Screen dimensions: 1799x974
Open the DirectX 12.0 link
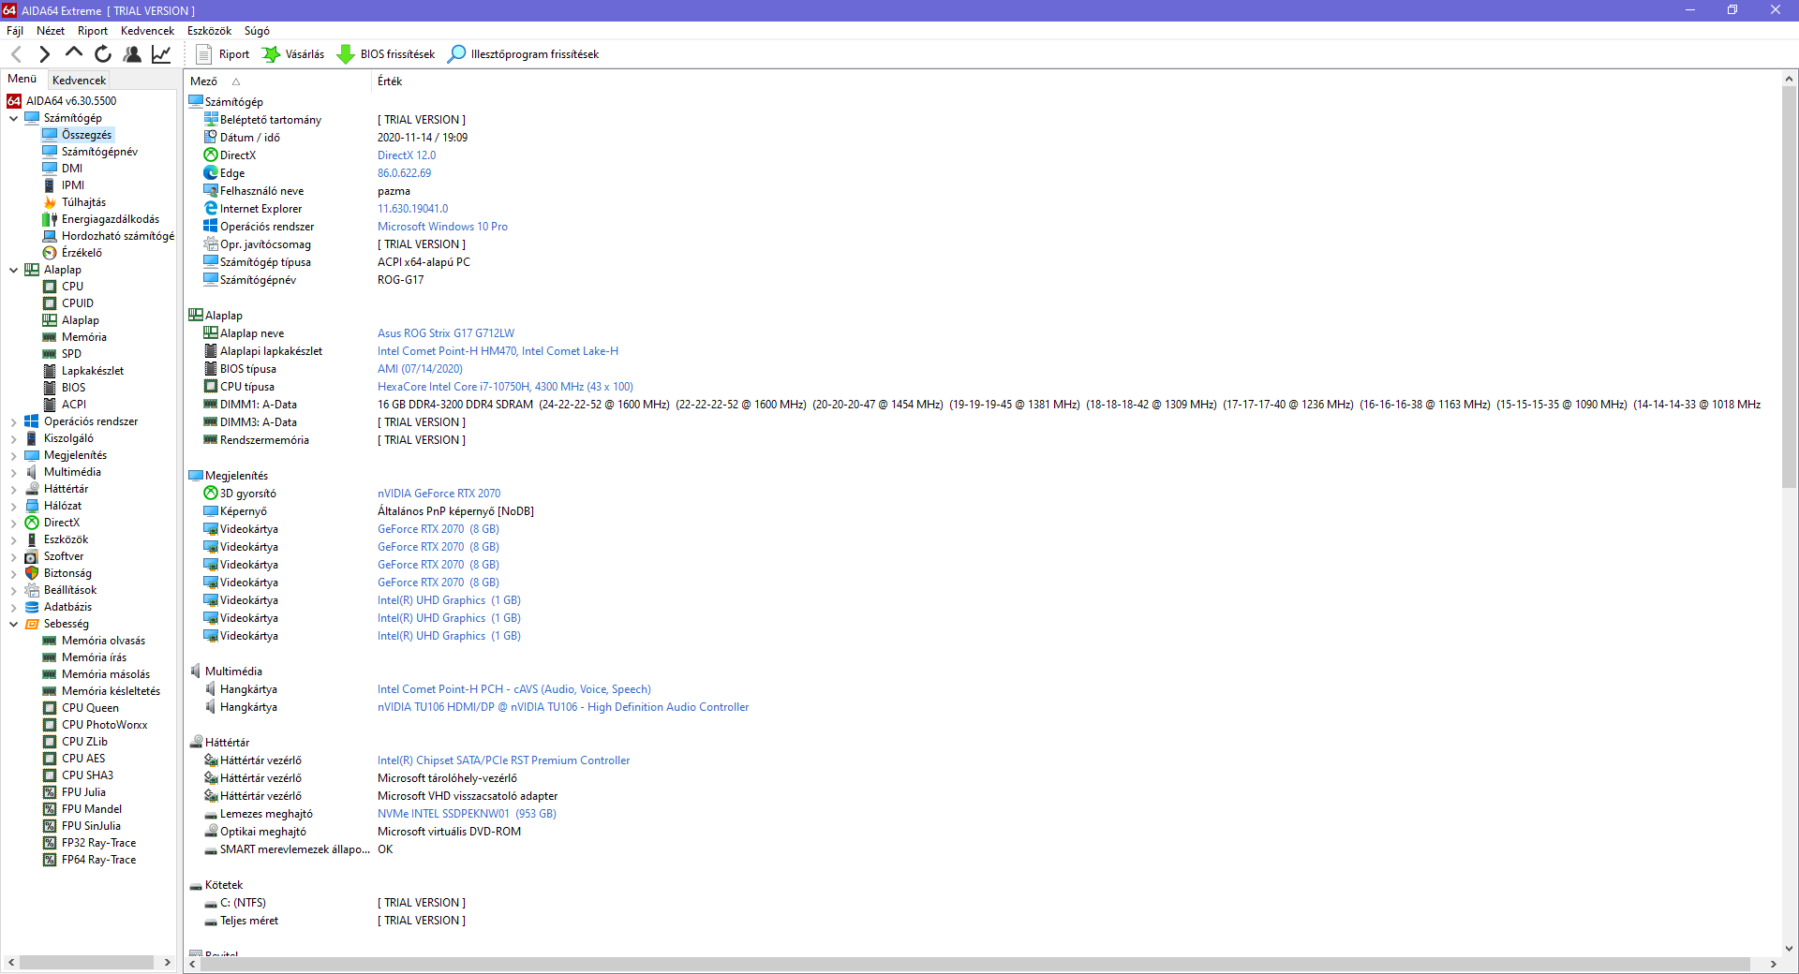click(x=407, y=155)
